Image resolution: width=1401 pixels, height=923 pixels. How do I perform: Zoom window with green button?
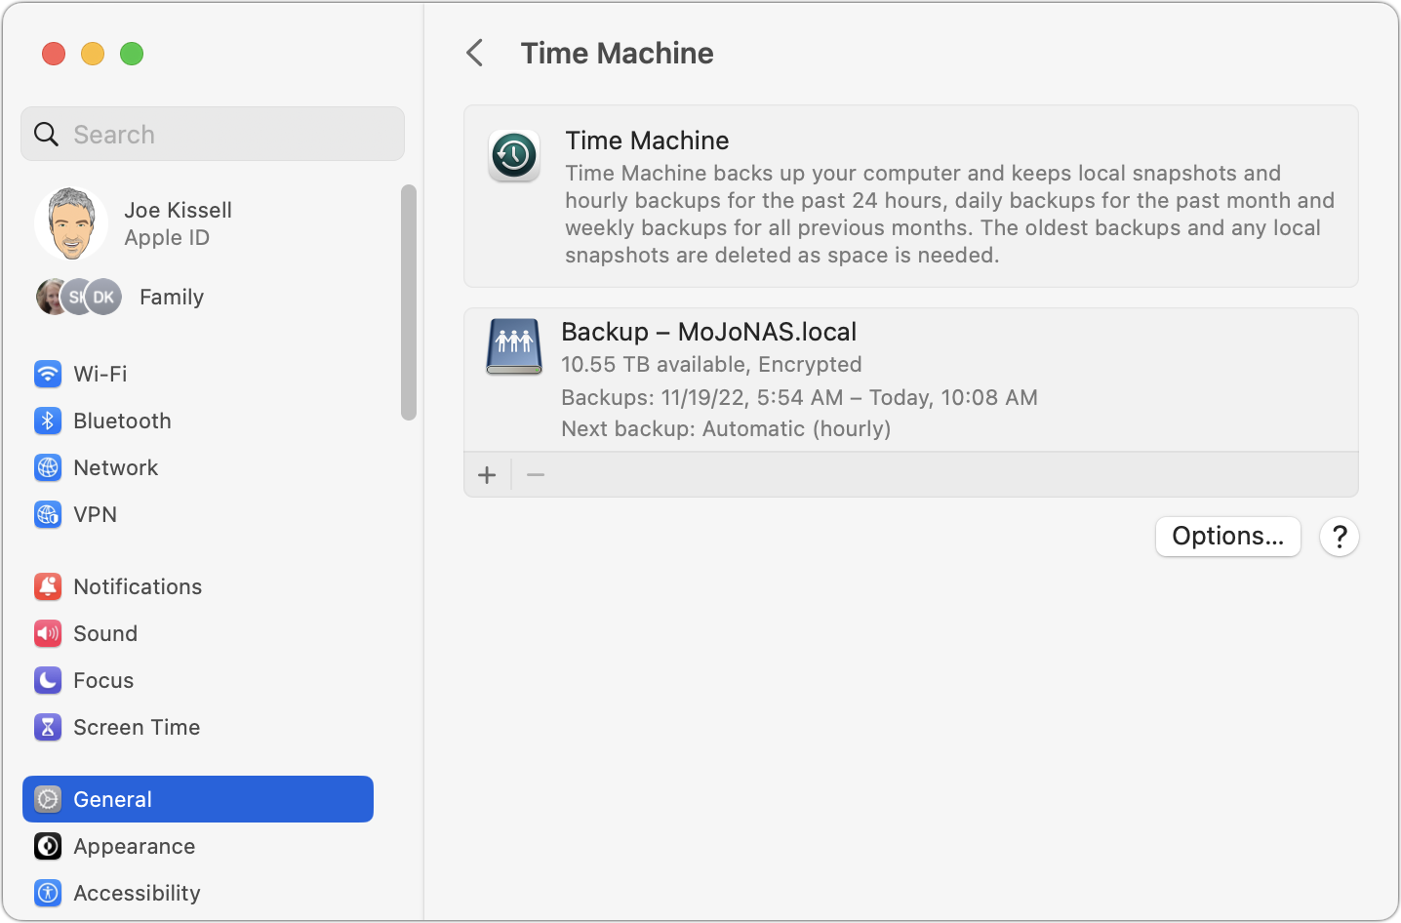coord(132,54)
